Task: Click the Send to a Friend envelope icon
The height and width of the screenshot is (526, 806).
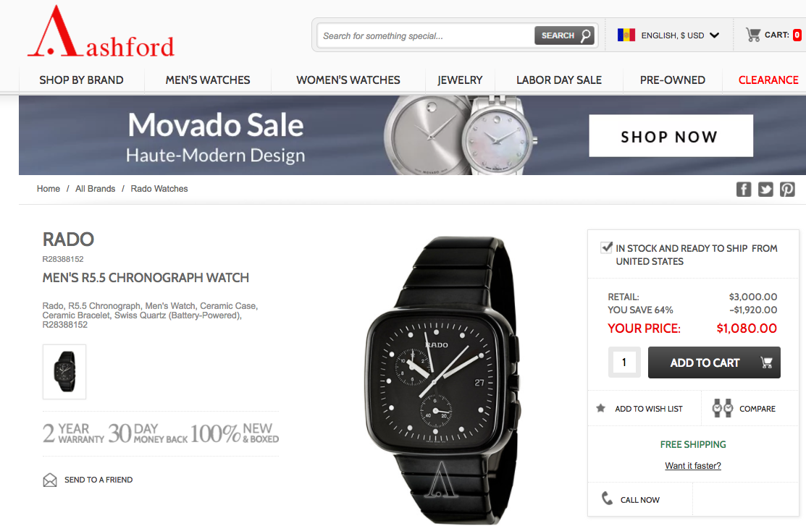Action: [x=50, y=480]
